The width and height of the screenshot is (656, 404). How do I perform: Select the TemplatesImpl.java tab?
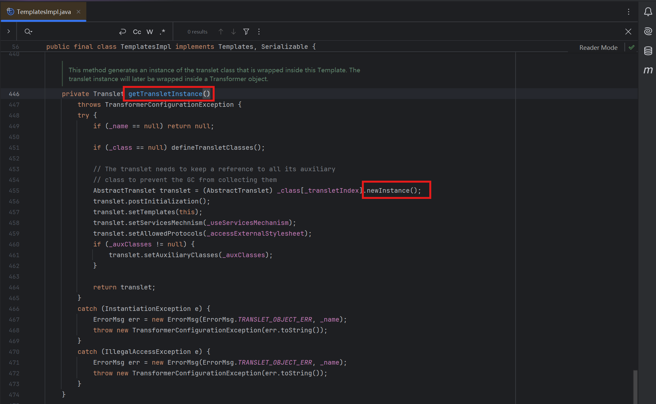pyautogui.click(x=44, y=12)
